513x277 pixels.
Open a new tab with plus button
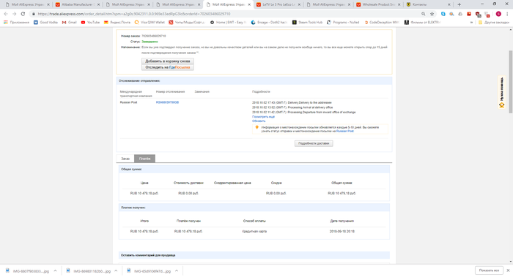[x=459, y=4]
